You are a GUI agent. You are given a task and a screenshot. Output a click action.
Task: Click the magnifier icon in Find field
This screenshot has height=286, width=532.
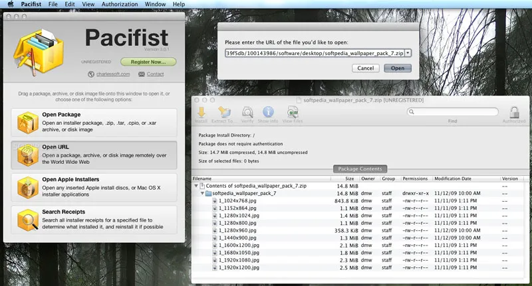(x=412, y=111)
